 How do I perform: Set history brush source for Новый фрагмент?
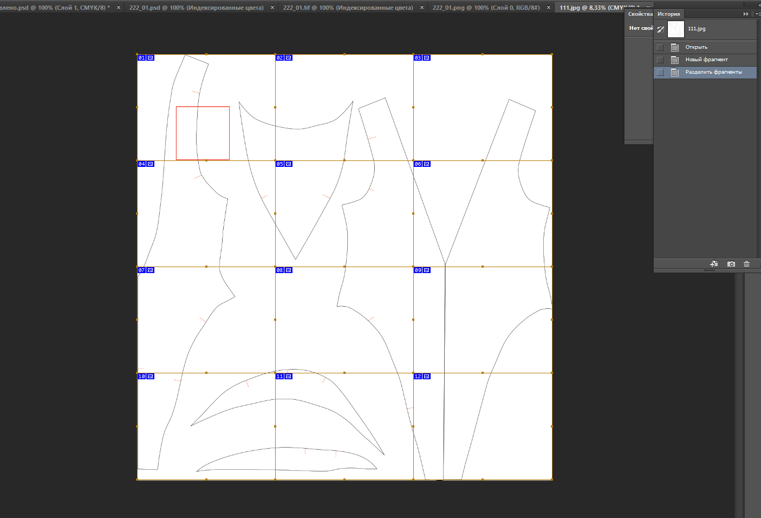click(x=660, y=60)
